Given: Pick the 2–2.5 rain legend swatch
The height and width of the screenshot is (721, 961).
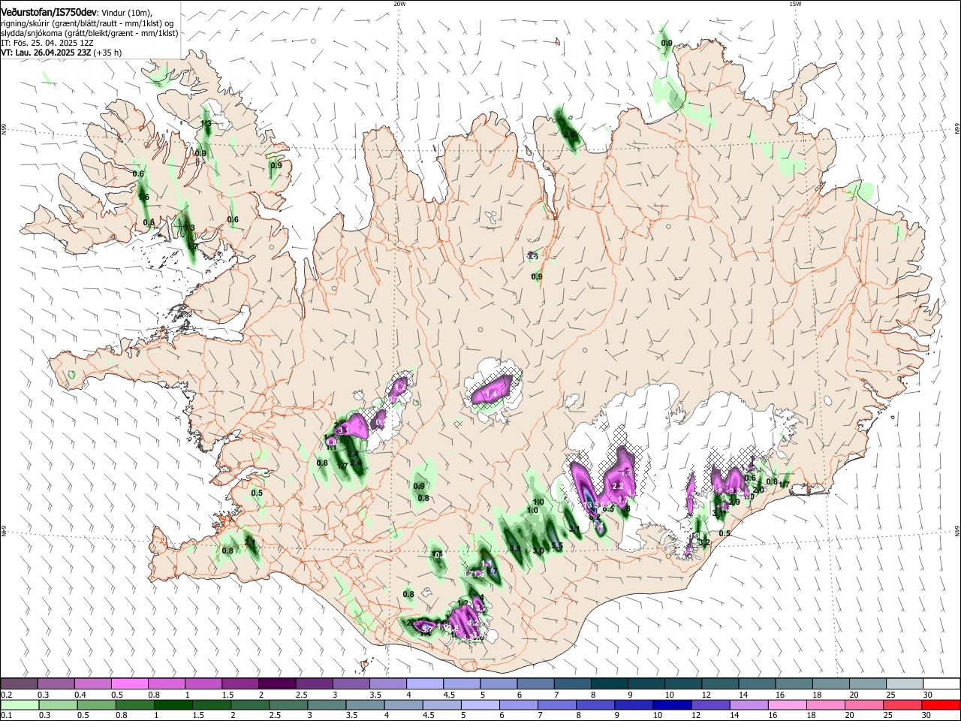Looking at the screenshot, I should [x=249, y=704].
